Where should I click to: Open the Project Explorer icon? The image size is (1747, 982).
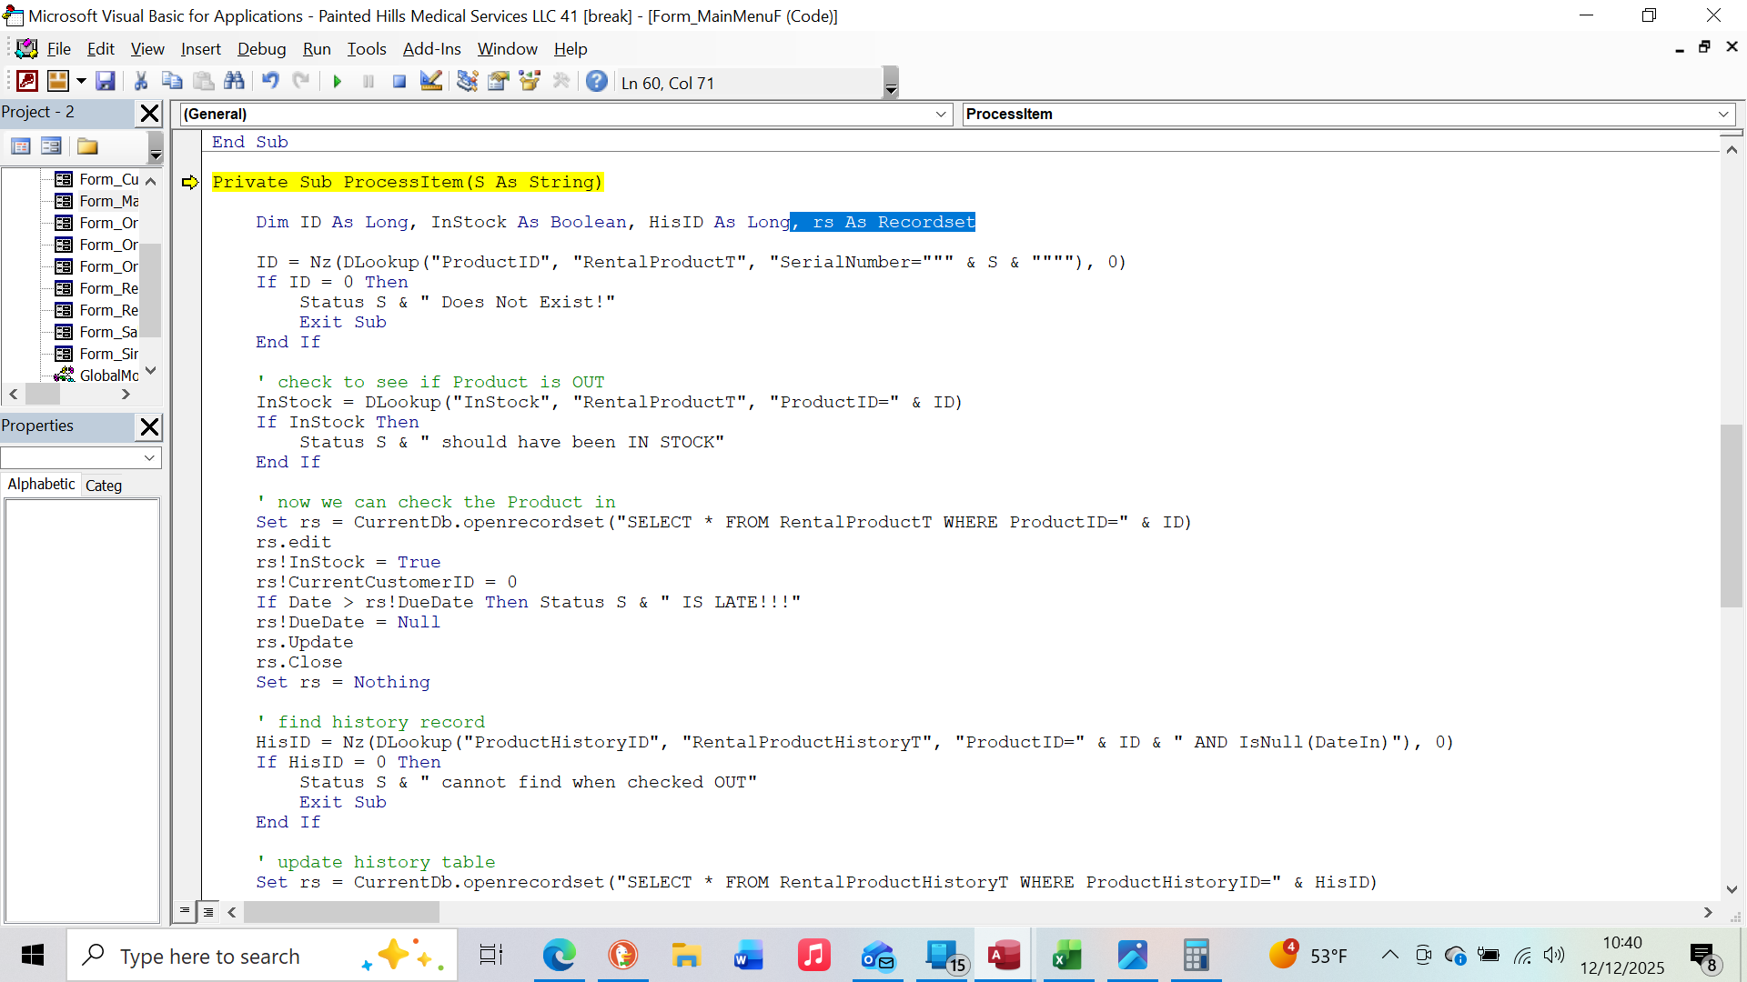[467, 82]
